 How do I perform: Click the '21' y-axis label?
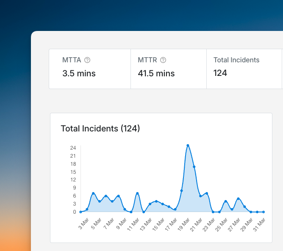click(73, 156)
